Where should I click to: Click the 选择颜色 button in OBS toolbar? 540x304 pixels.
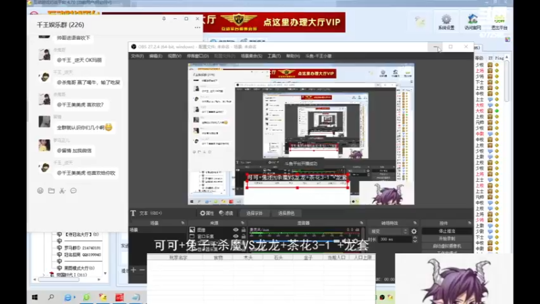286,213
